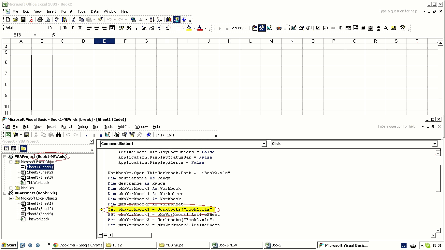Open the Excel Data menu
445x250 pixels.
pos(94,11)
